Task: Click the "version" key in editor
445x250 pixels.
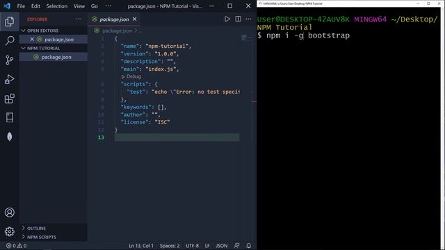Action: tap(134, 53)
